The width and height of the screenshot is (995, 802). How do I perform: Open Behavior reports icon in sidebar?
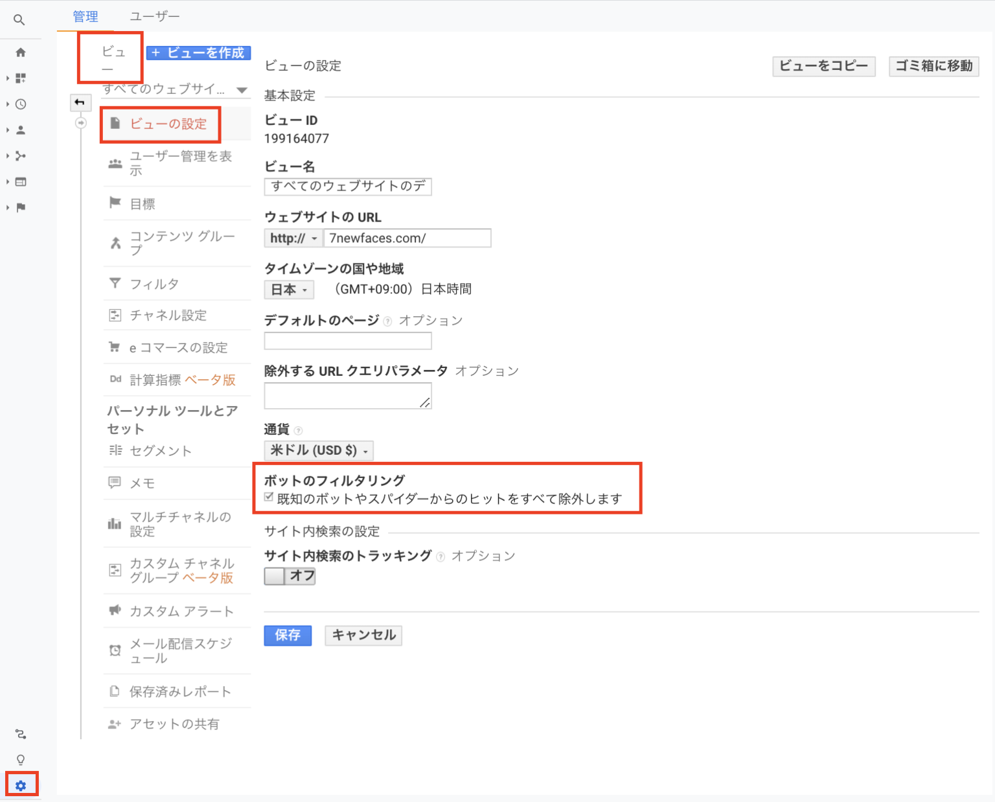tap(20, 181)
